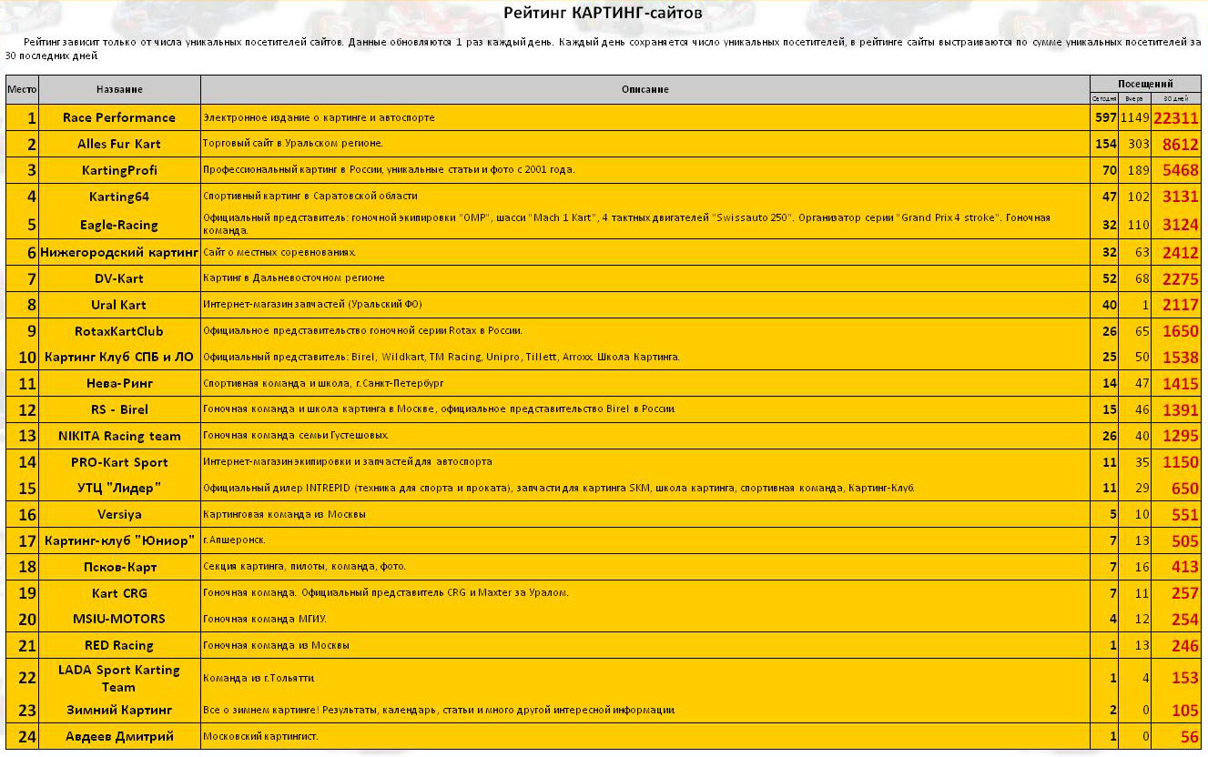Open NIKITA Racing team link
1208x757 pixels.
click(x=118, y=436)
